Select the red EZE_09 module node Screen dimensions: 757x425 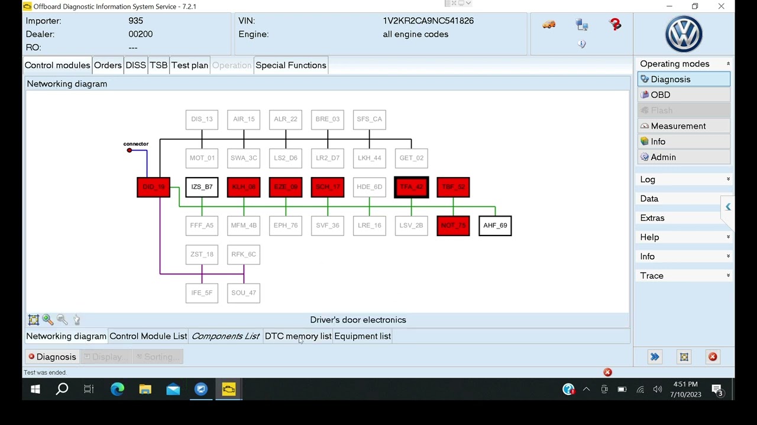click(x=286, y=187)
